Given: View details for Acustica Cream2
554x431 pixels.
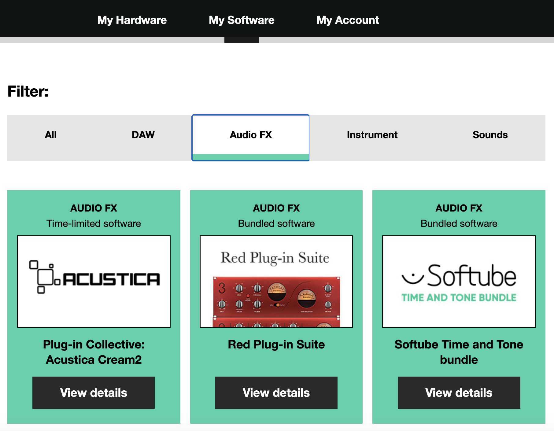Looking at the screenshot, I should (94, 393).
